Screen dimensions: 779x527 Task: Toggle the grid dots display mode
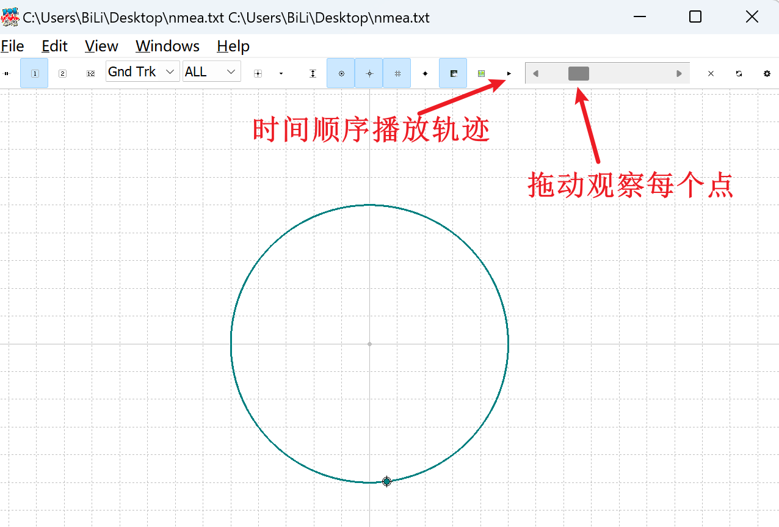click(397, 73)
